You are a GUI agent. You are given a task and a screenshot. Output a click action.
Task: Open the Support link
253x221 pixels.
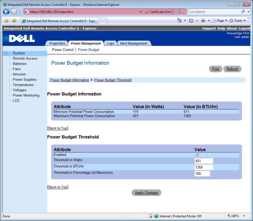[x=209, y=28]
